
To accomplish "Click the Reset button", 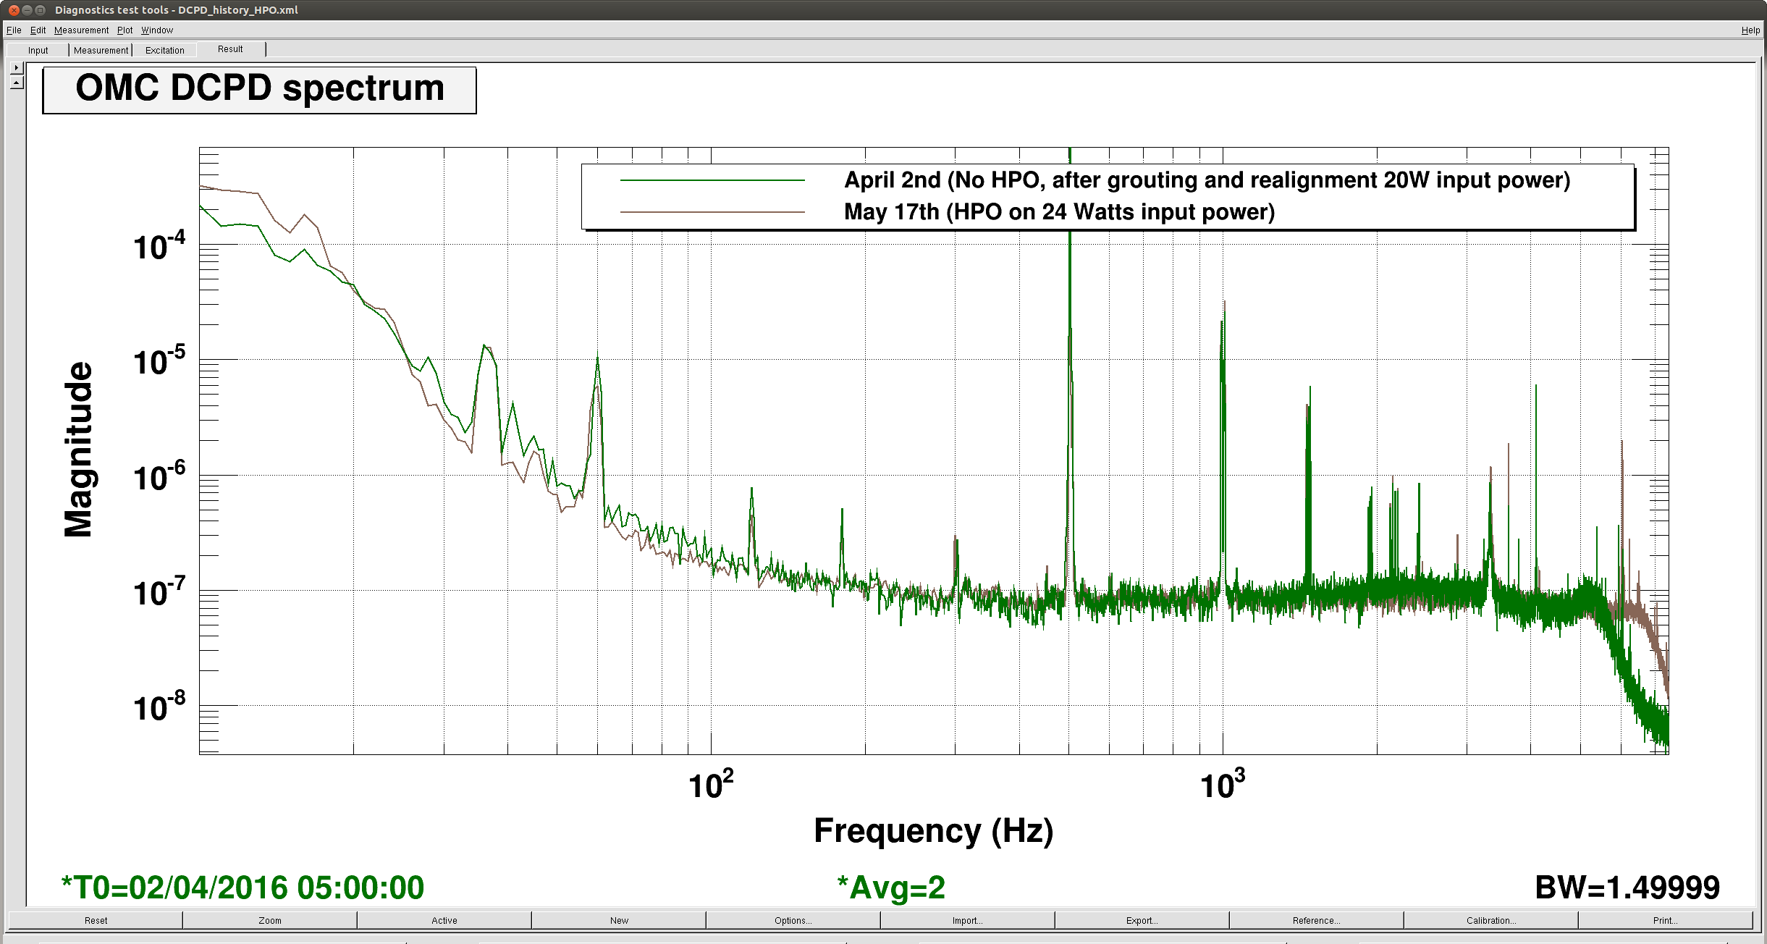I will click(96, 920).
